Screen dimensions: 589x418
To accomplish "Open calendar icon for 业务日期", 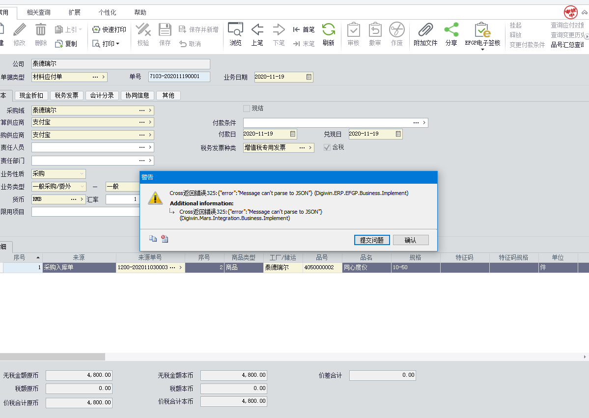I will click(x=309, y=77).
